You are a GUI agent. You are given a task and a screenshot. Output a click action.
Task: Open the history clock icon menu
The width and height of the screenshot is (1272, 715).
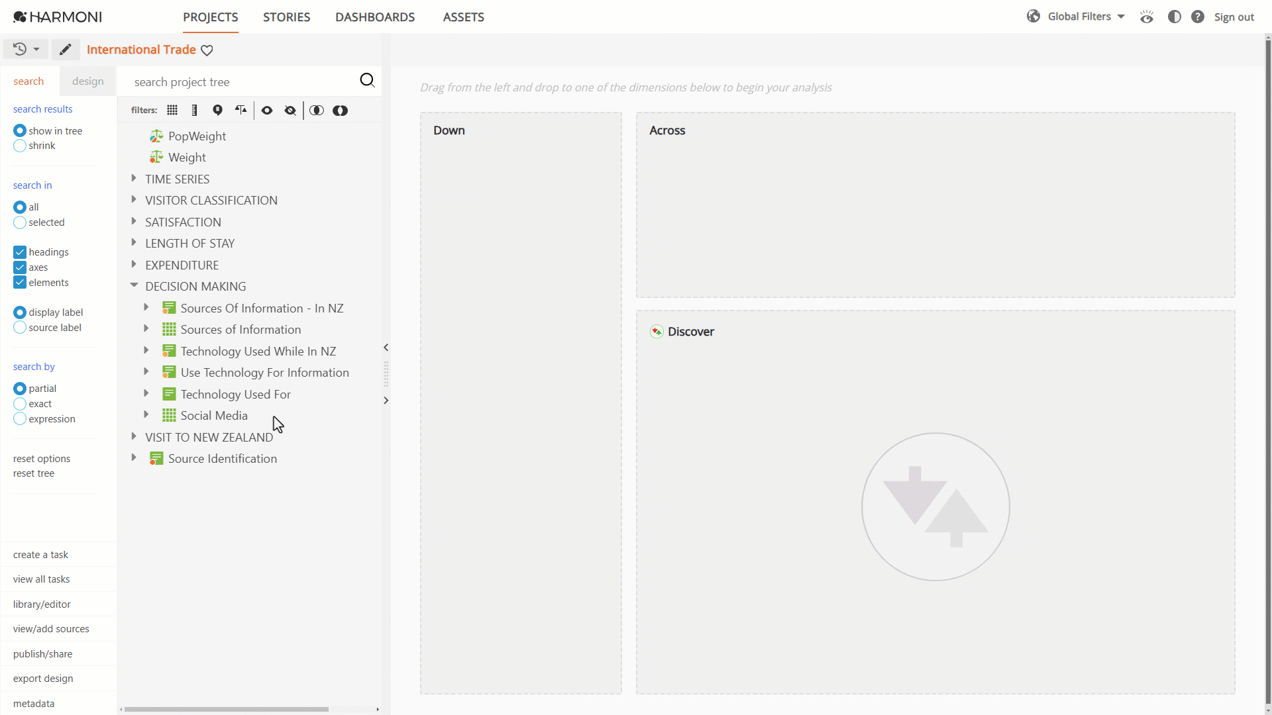[x=26, y=49]
